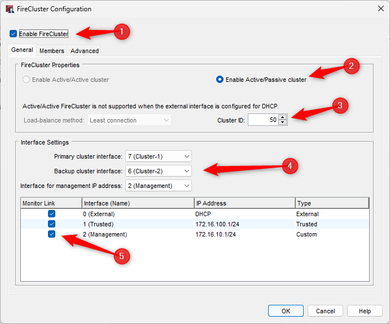
Task: Click the Monitor Link column header
Action: tap(51, 203)
